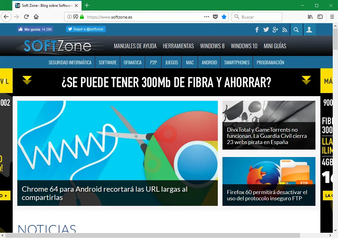Click the site search magnifier icon
This screenshot has height=238, width=338.
[296, 30]
